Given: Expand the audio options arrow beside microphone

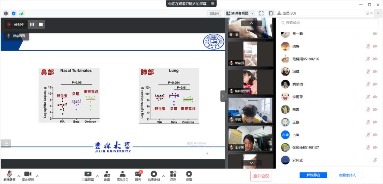Looking at the screenshot, I should [19, 176].
